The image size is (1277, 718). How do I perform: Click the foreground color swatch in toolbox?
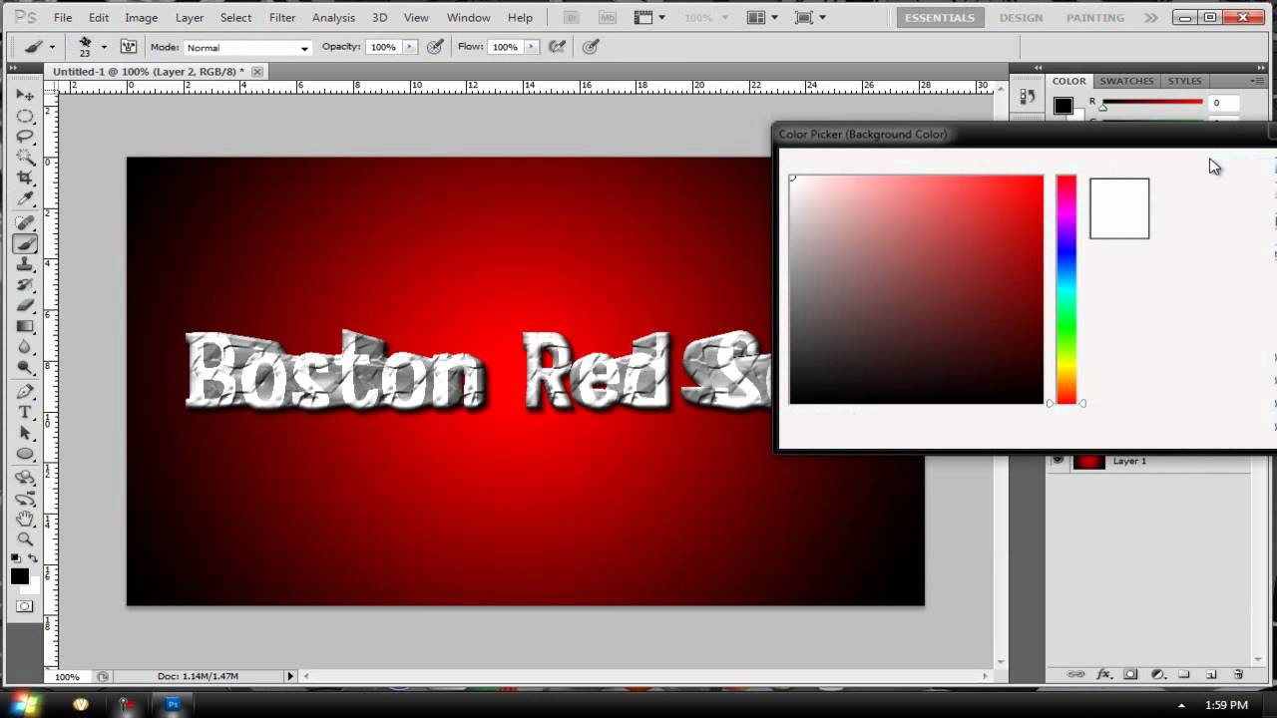19,575
